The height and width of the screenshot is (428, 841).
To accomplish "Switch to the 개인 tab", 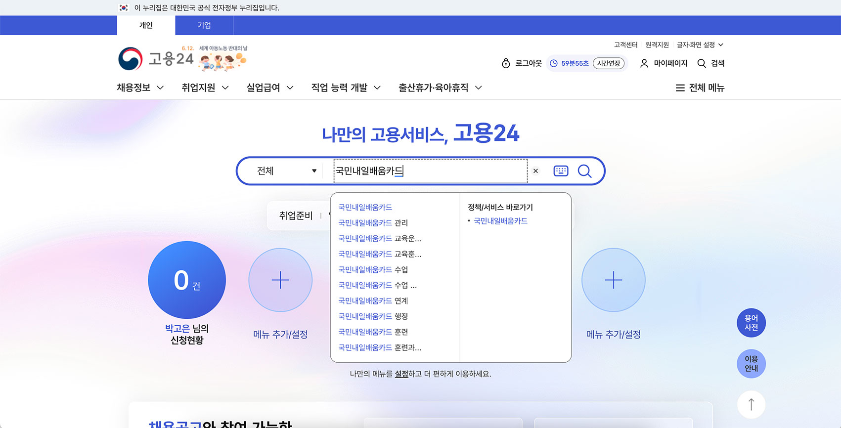I will (146, 25).
